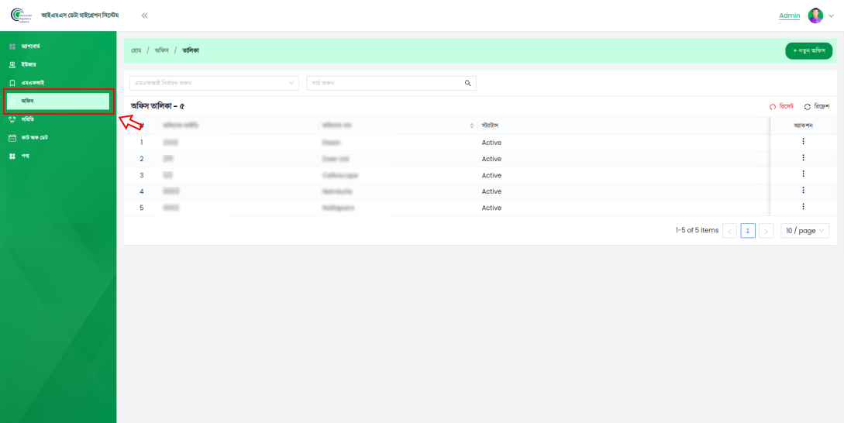Expand the user menu chevron beside the avatar
The width and height of the screenshot is (844, 423).
pyautogui.click(x=831, y=15)
